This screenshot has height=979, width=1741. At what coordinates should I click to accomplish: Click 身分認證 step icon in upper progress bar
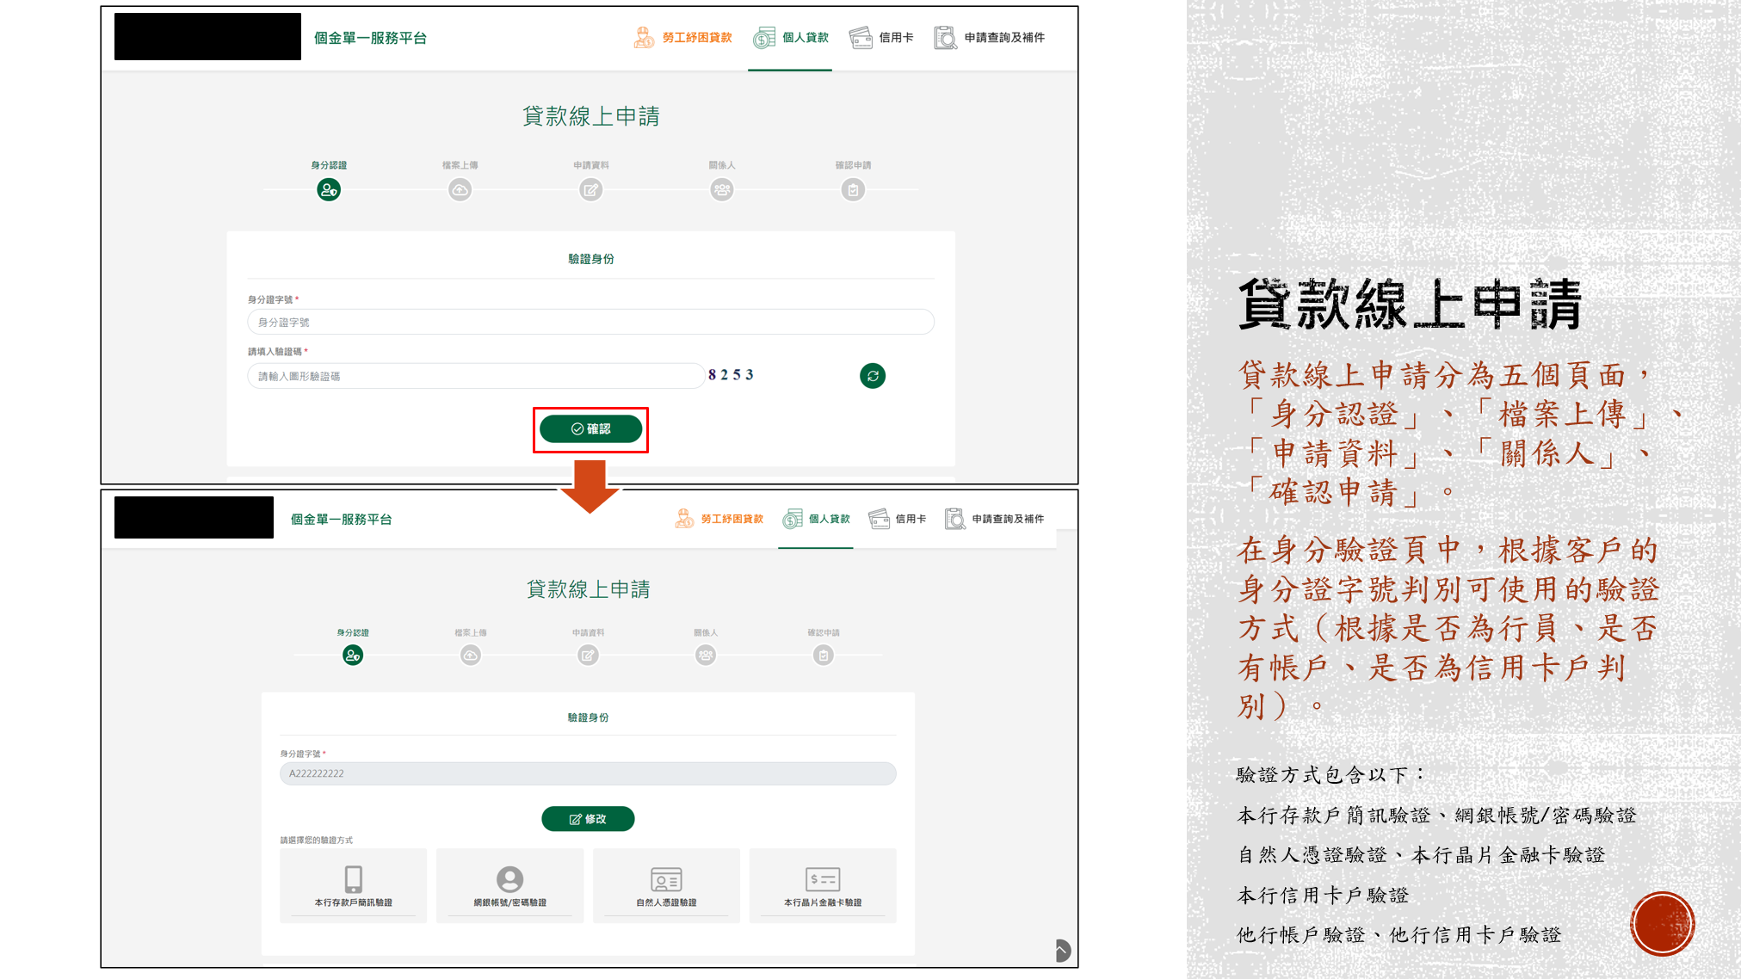[329, 190]
